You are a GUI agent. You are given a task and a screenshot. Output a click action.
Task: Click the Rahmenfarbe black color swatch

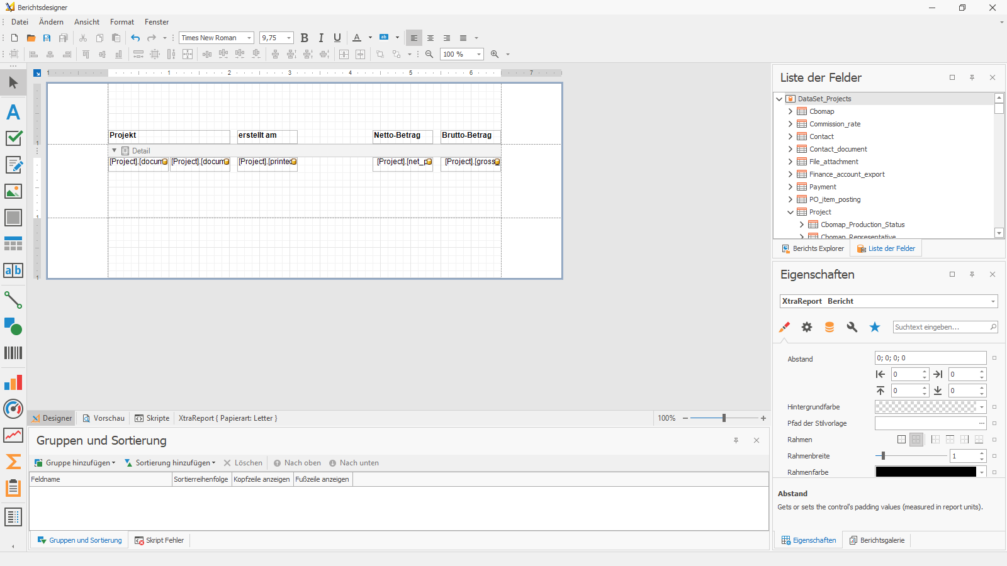point(926,472)
